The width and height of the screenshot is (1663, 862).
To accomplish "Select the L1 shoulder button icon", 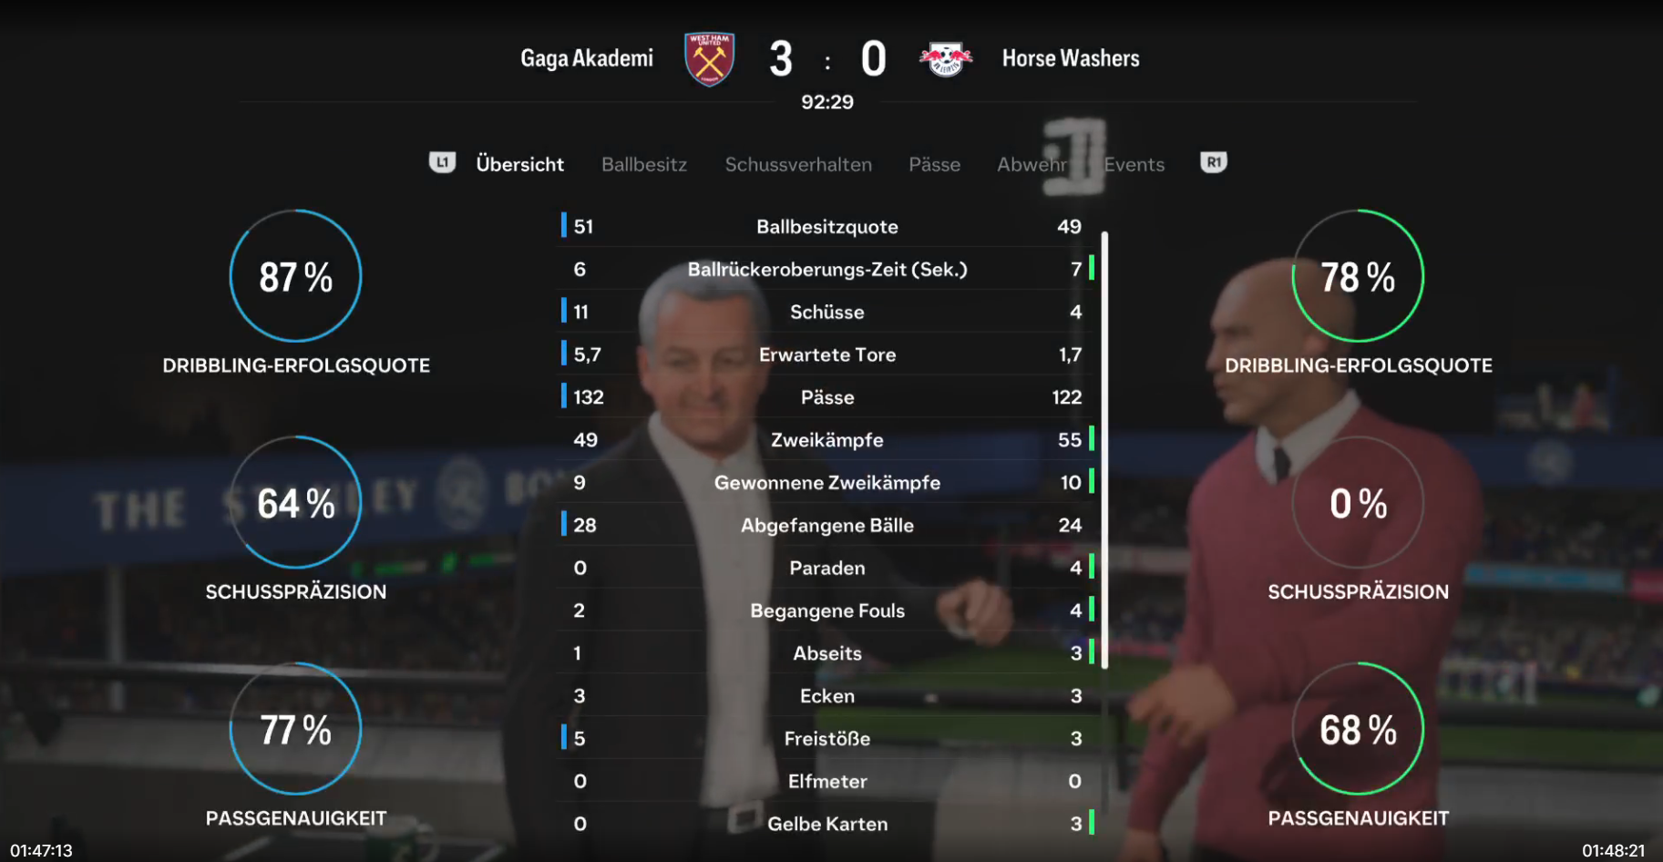I will 442,163.
